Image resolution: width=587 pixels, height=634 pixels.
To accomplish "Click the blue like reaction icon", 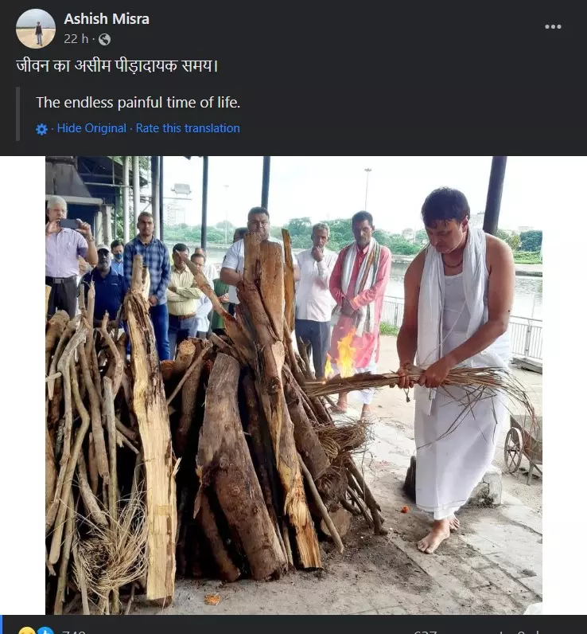I will 45,631.
